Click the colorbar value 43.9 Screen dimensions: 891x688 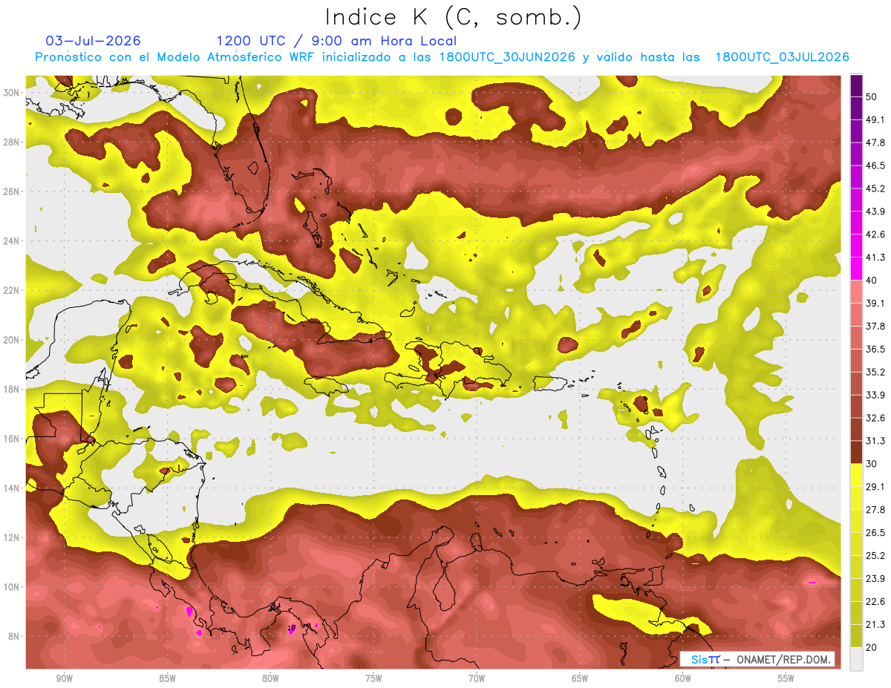[875, 212]
